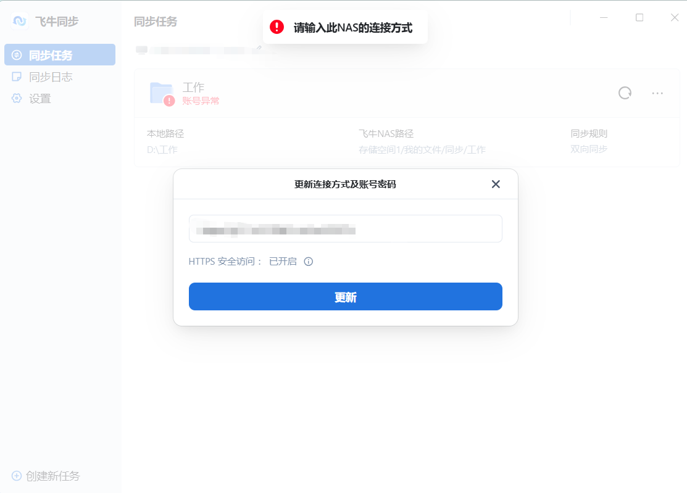Maximize the 飞牛同步 window
This screenshot has width=687, height=493.
click(639, 17)
